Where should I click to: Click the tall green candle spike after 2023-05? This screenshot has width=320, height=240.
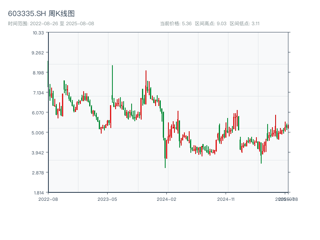pyautogui.click(x=112, y=80)
